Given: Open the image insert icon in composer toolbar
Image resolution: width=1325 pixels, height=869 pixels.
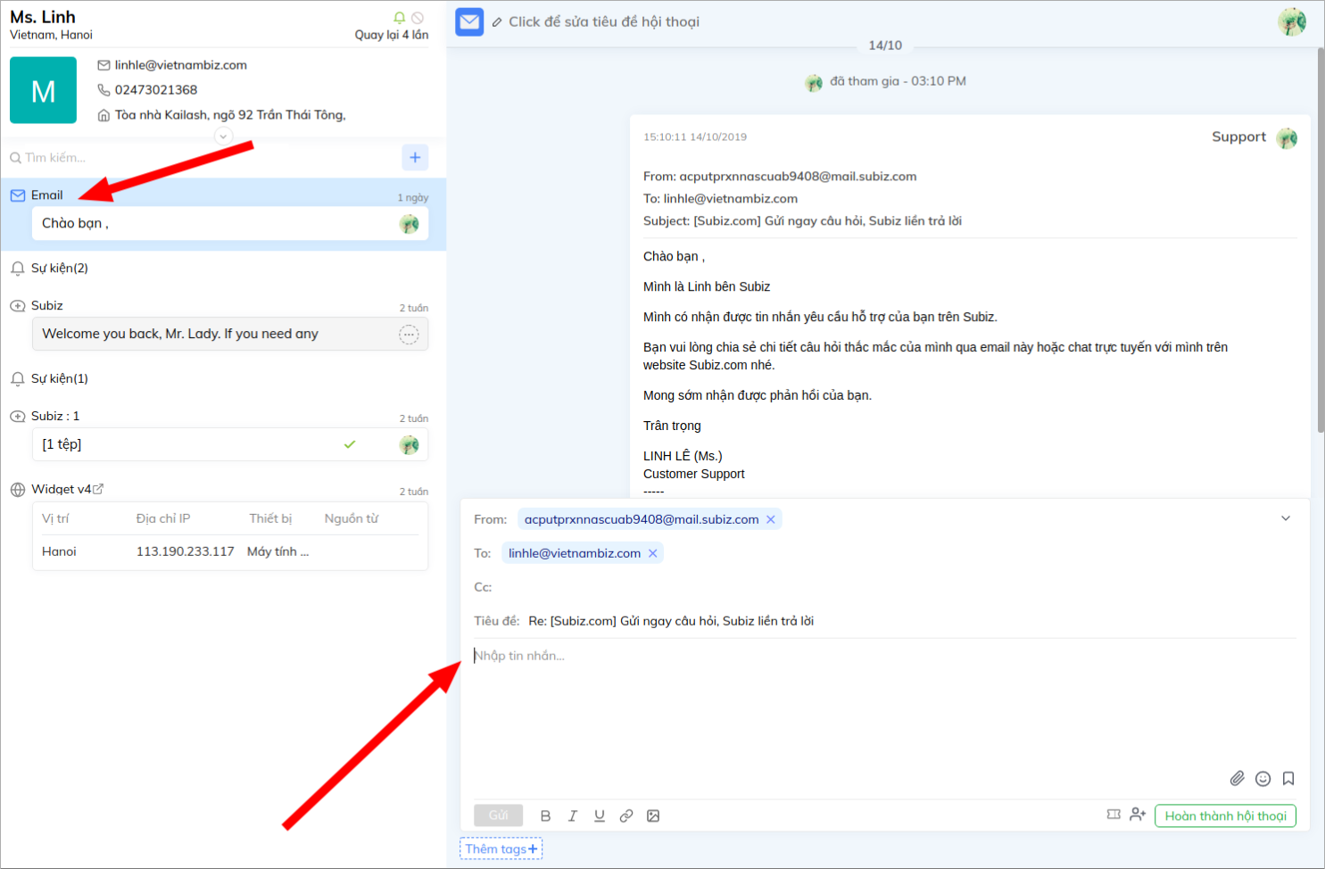Looking at the screenshot, I should tap(653, 815).
